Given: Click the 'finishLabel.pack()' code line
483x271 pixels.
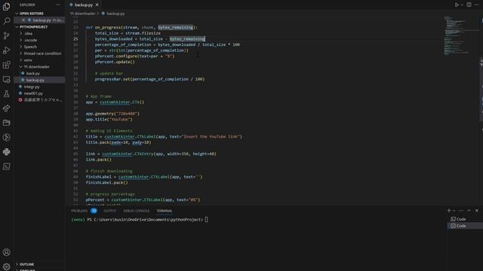Looking at the screenshot, I should 106,183.
